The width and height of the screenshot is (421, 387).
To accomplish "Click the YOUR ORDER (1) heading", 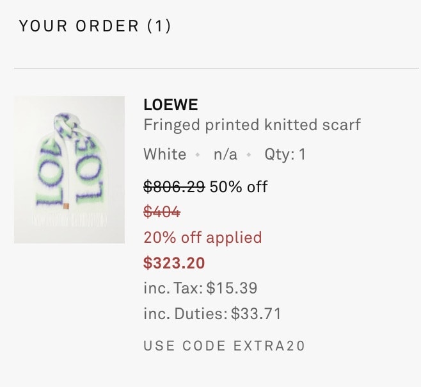I will 95,26.
